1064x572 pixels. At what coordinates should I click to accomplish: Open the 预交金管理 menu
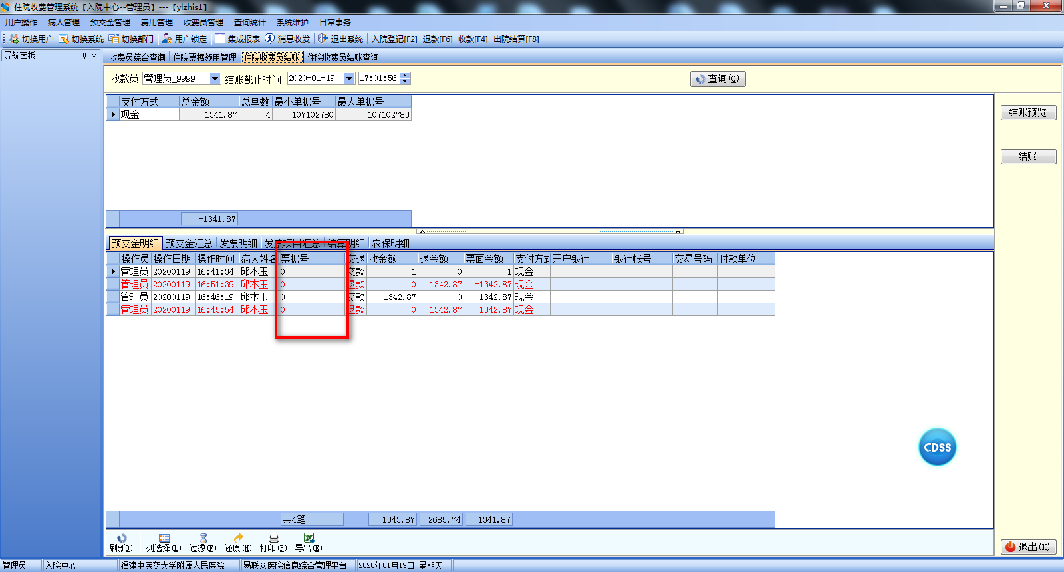(x=110, y=23)
